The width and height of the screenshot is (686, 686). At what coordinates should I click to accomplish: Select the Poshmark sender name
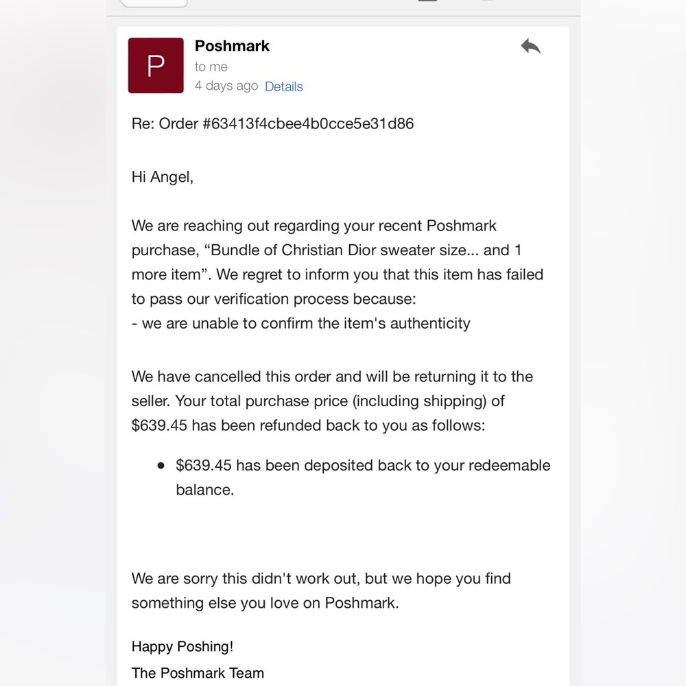coord(232,46)
